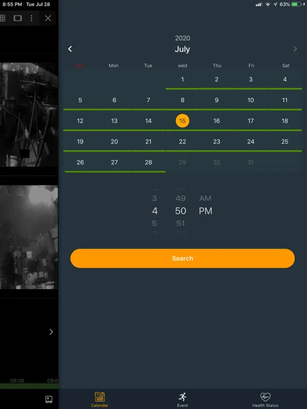Select July 2 on the calendar
307x409 pixels.
217,79
